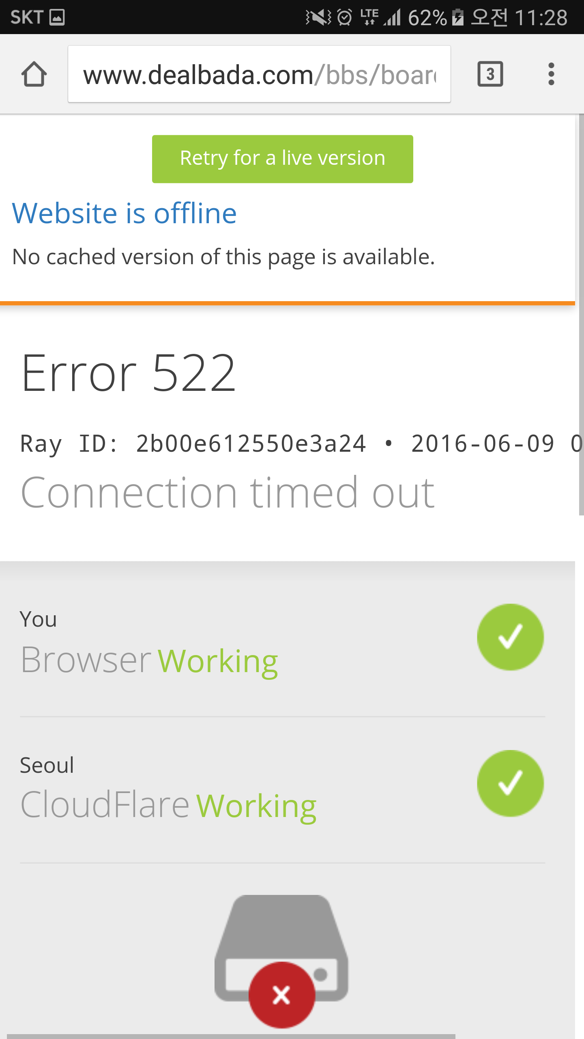Click the Retry for a live version button
The image size is (584, 1039).
pos(283,159)
